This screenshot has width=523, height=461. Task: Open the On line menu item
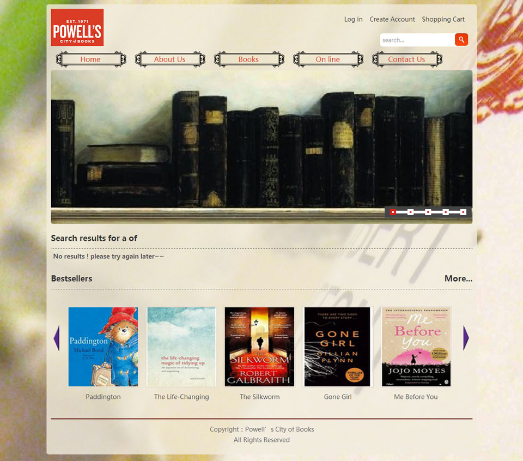pos(328,59)
